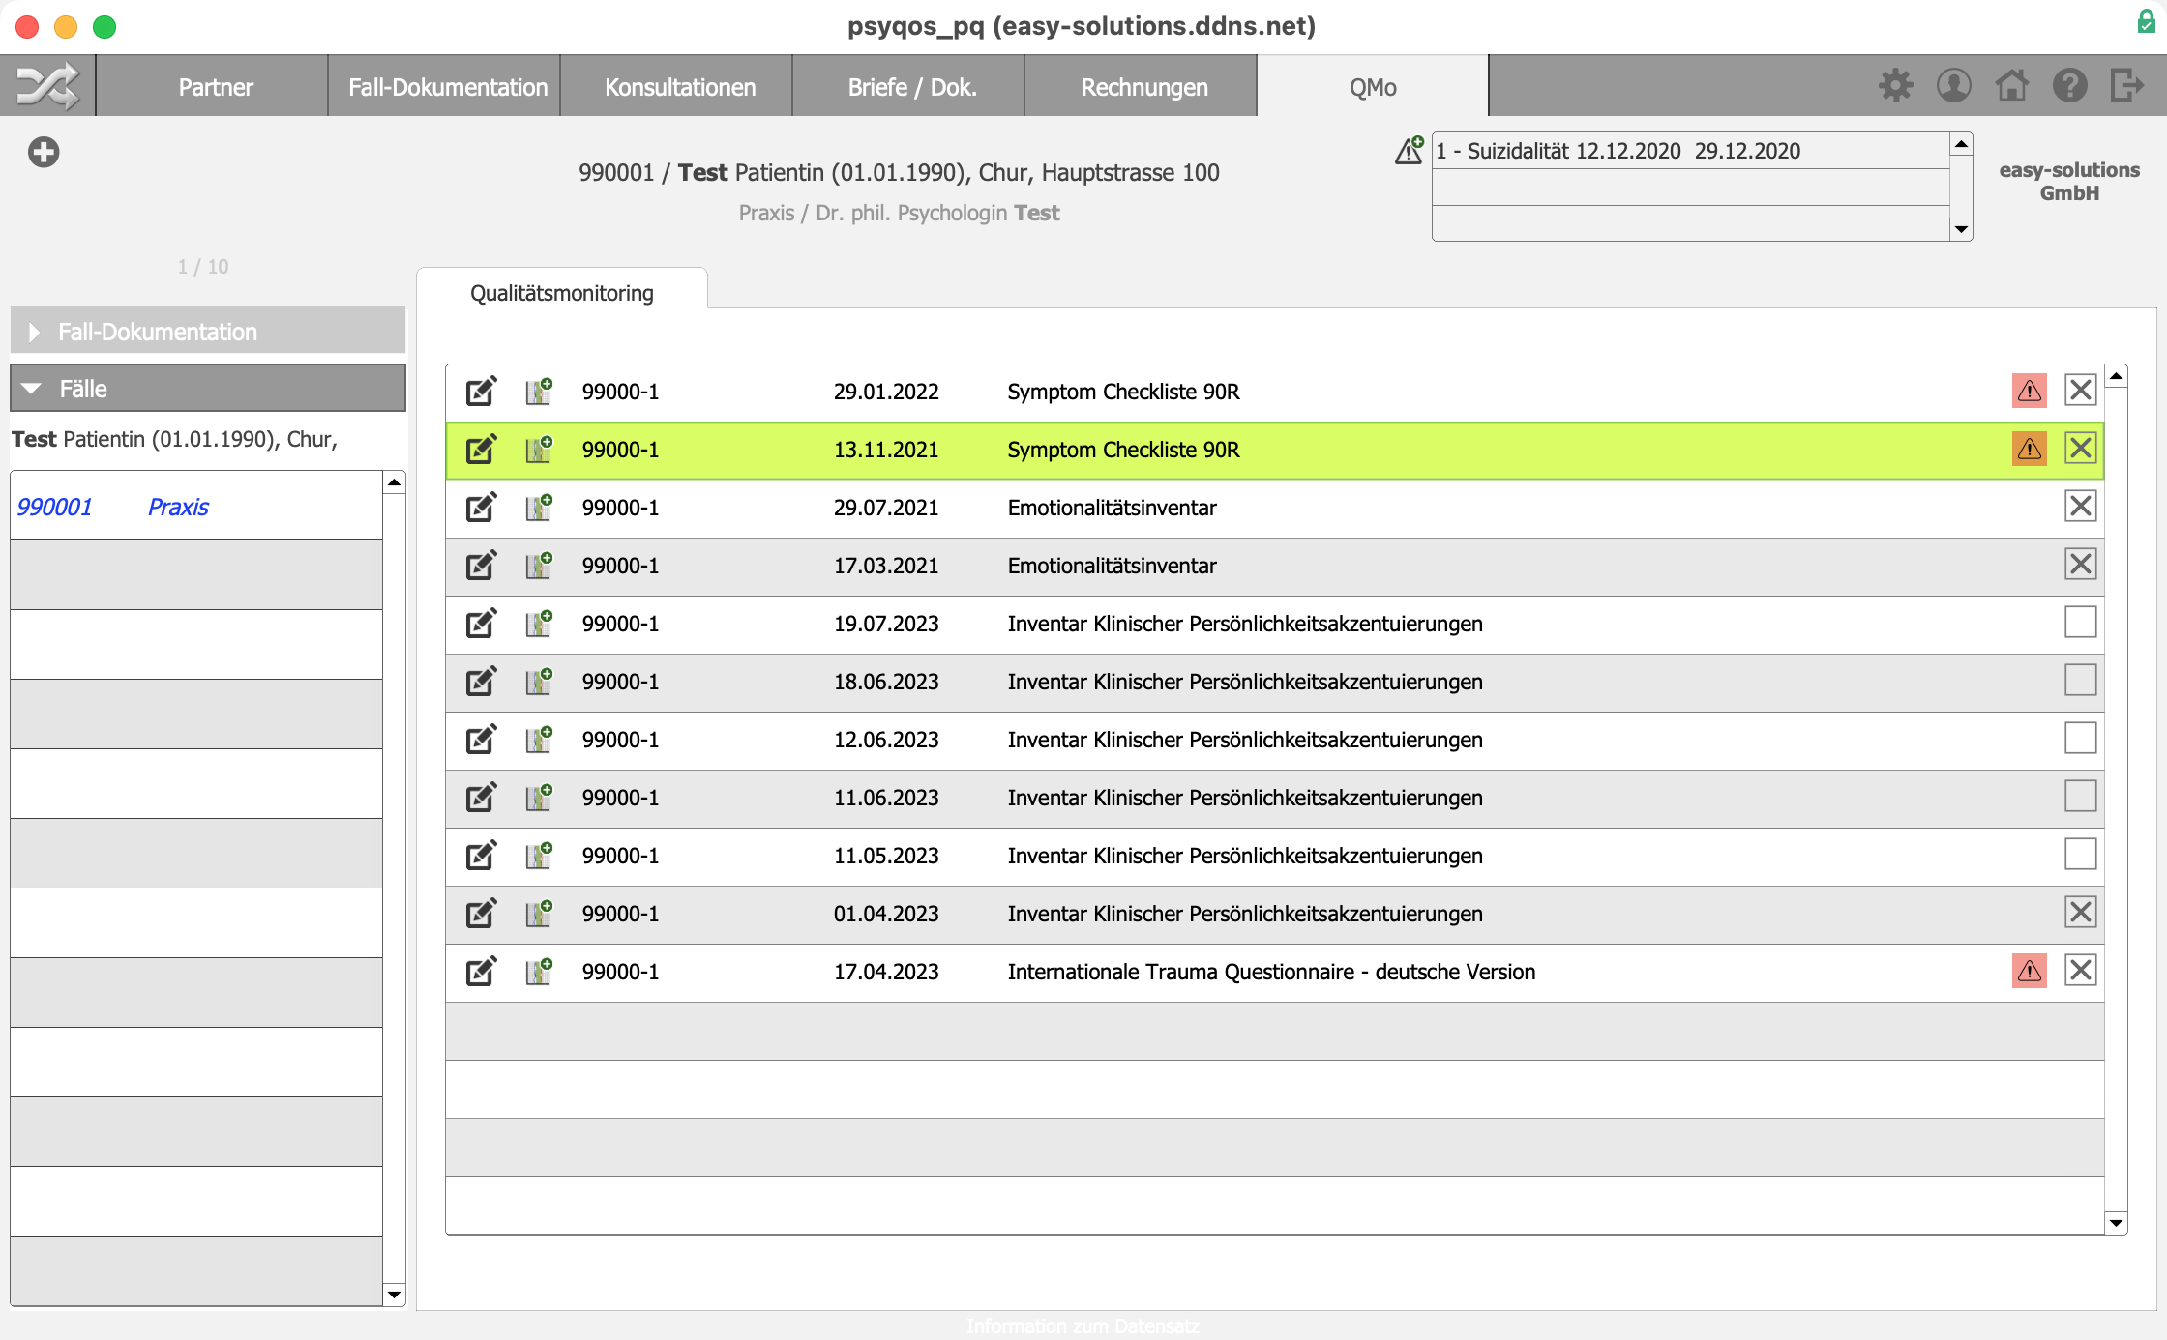Edit Emotionalitätsinventar entry dated 17.03.2021
Screen dimensions: 2167x1340
[481, 565]
